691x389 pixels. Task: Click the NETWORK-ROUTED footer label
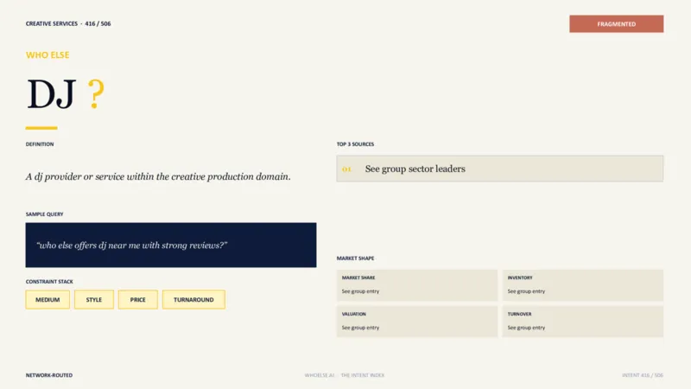(49, 375)
